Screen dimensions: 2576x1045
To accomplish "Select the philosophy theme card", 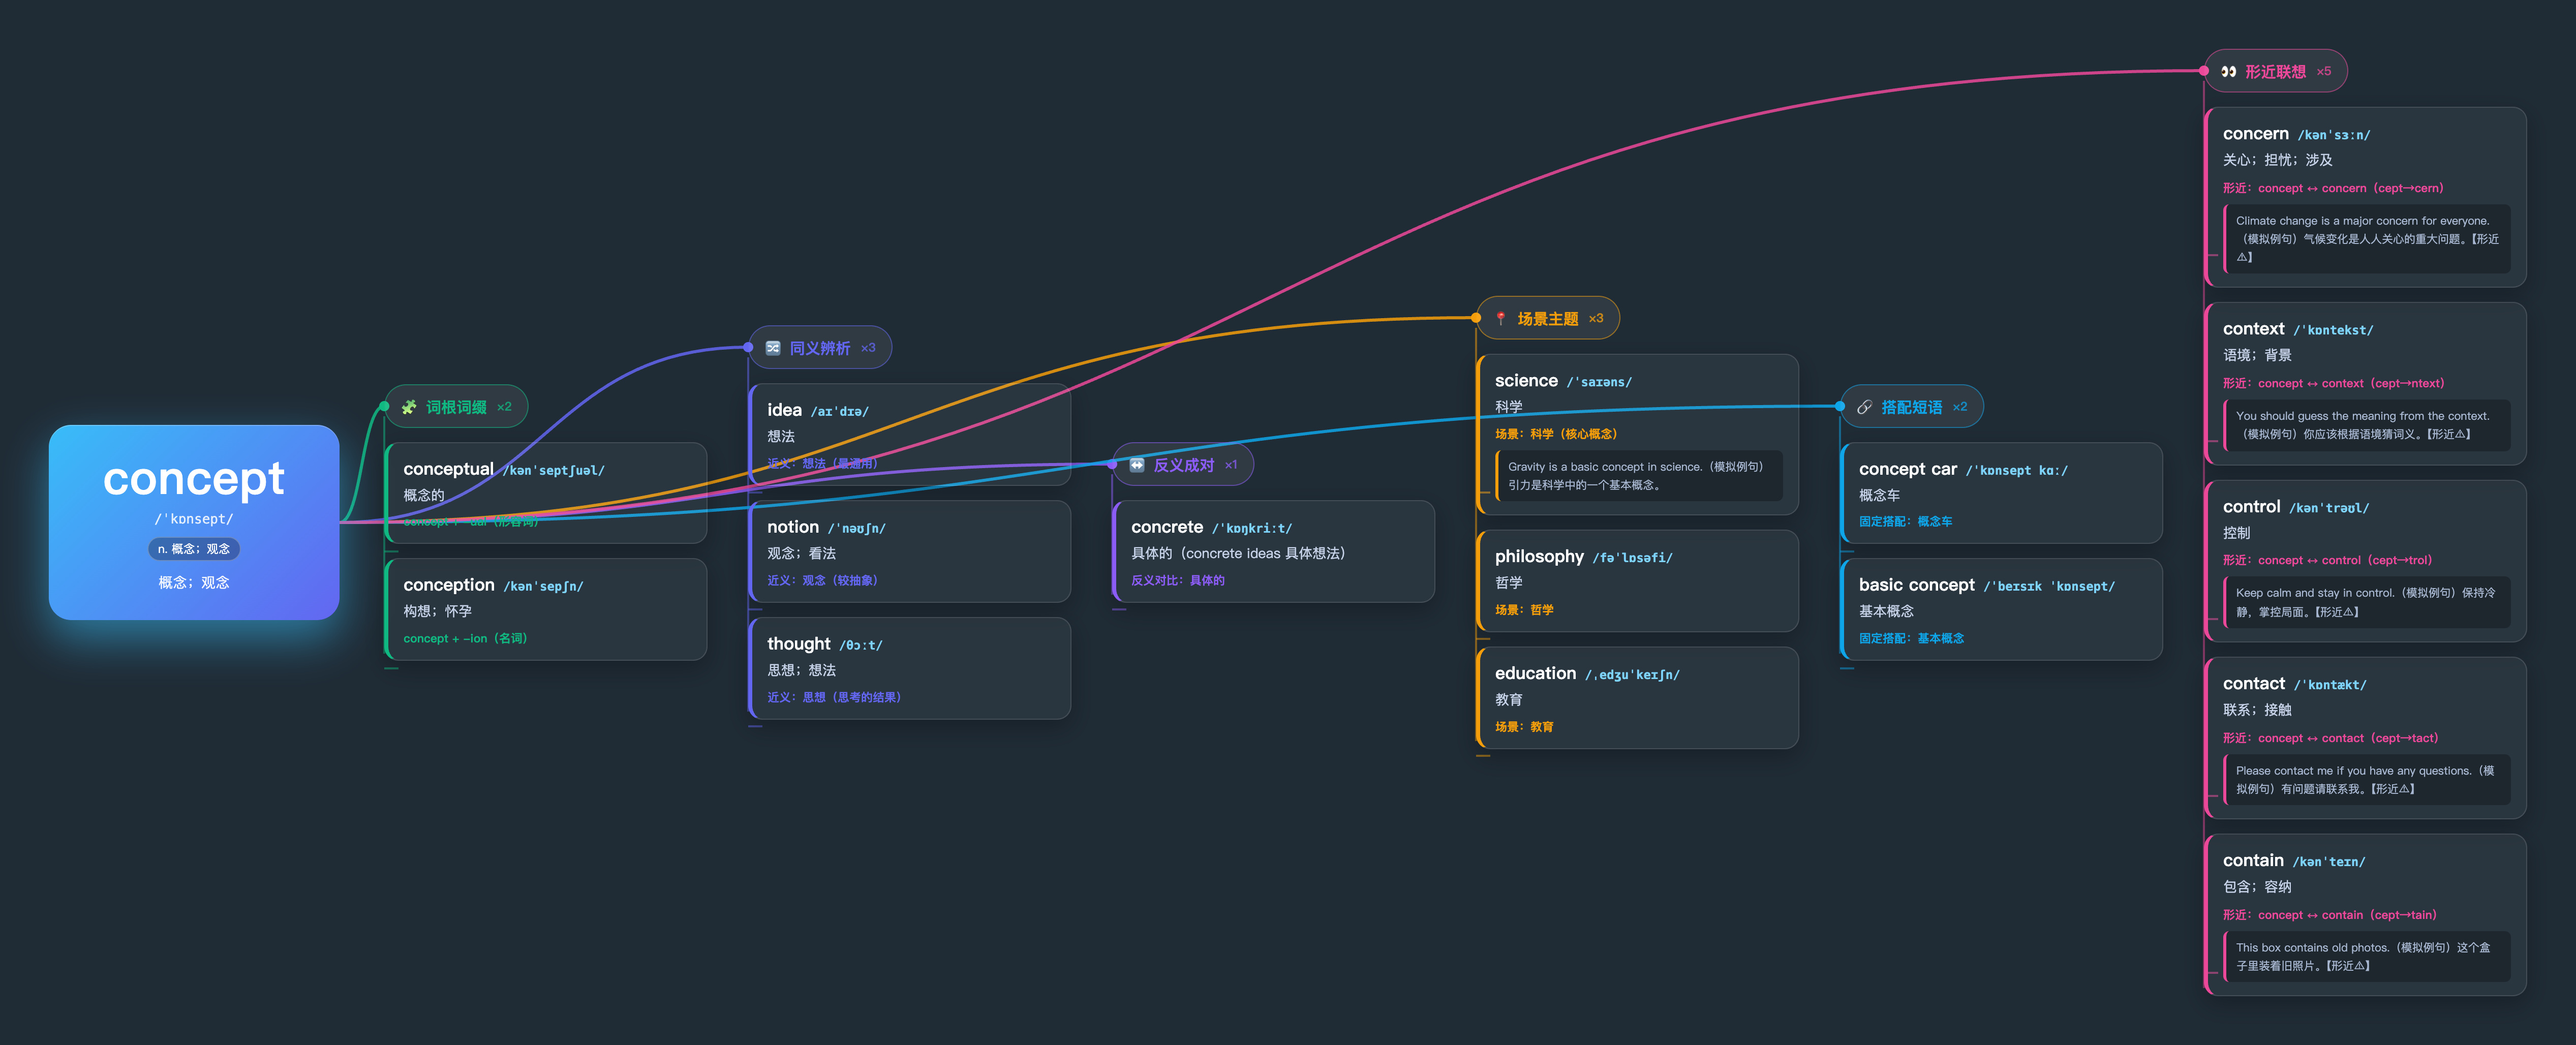I will 1638,581.
